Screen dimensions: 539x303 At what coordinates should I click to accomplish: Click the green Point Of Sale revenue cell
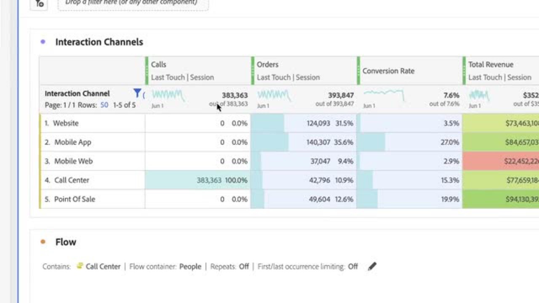pyautogui.click(x=501, y=199)
